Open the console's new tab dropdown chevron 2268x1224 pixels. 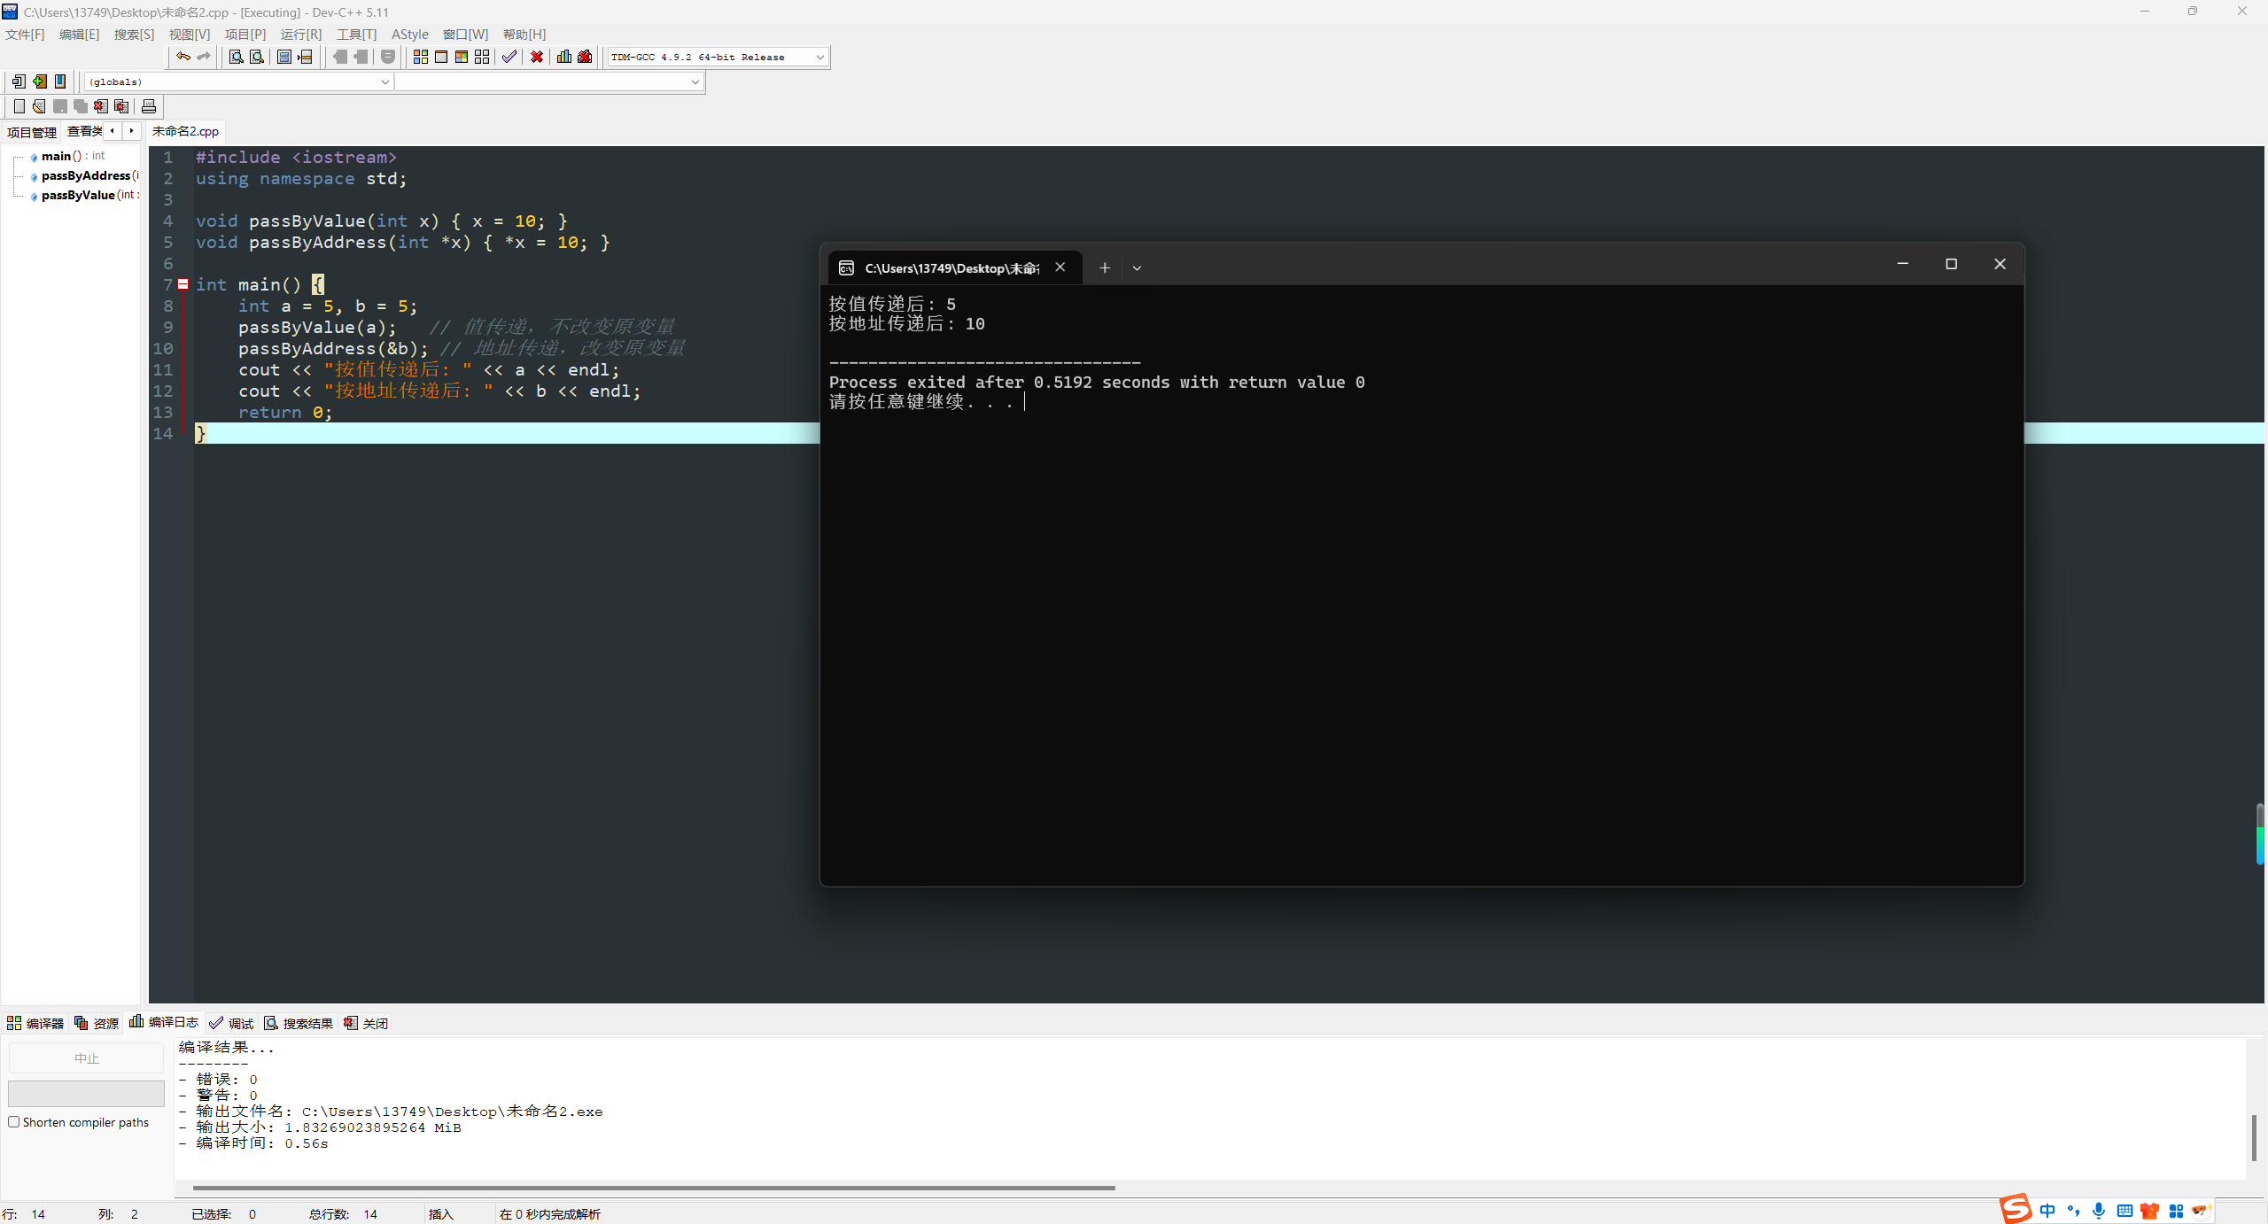[x=1137, y=267]
